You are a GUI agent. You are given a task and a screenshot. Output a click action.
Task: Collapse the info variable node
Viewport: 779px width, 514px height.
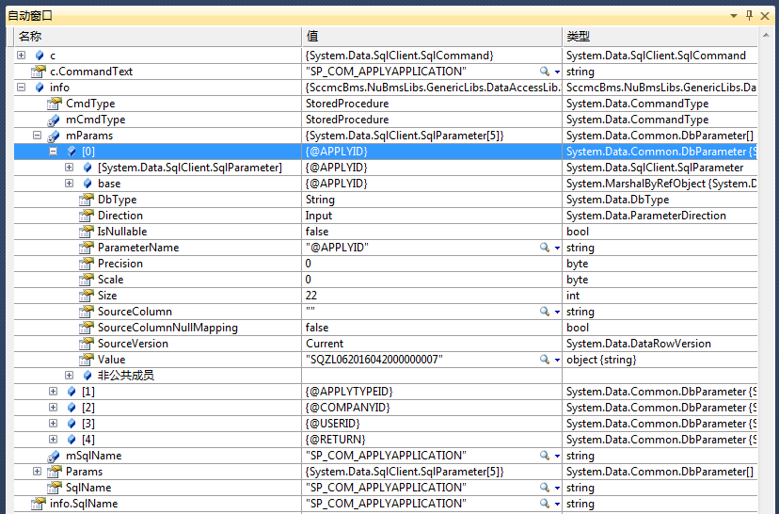coord(22,88)
